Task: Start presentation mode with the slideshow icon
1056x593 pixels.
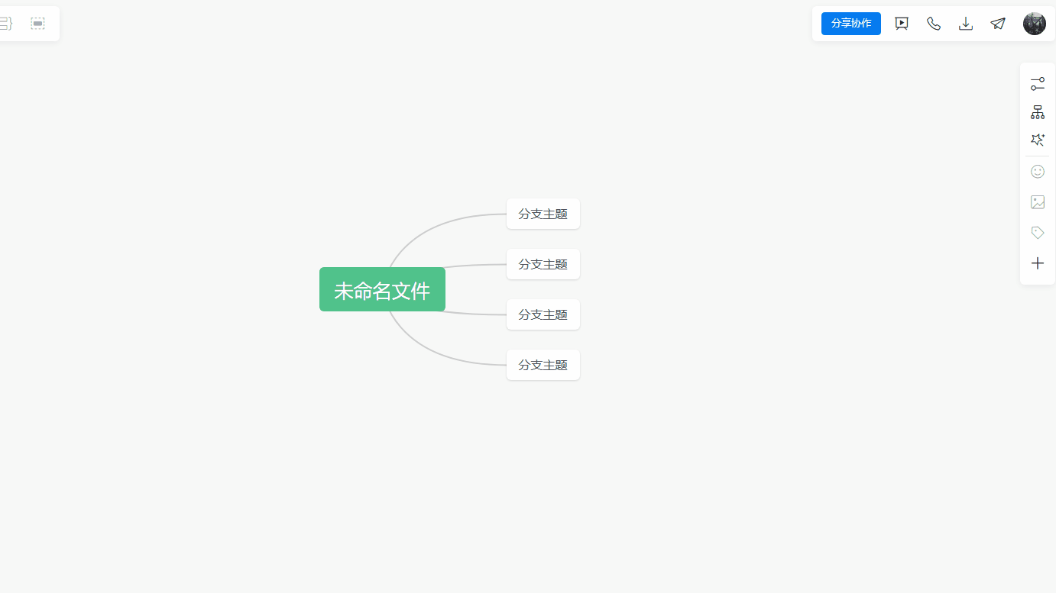Action: (902, 24)
